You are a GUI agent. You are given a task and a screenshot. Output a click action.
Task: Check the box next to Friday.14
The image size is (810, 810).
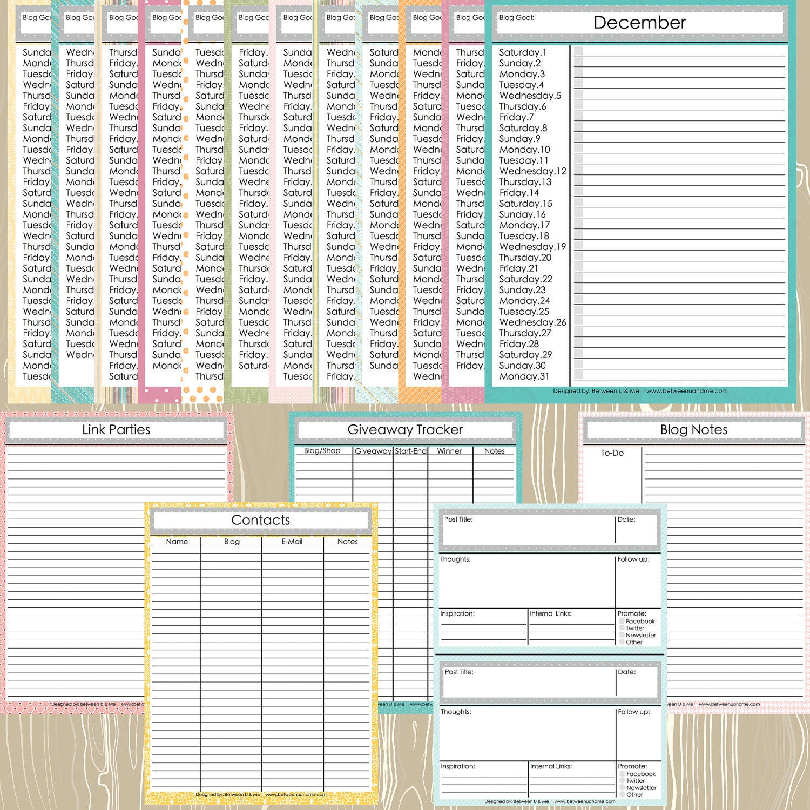click(578, 192)
